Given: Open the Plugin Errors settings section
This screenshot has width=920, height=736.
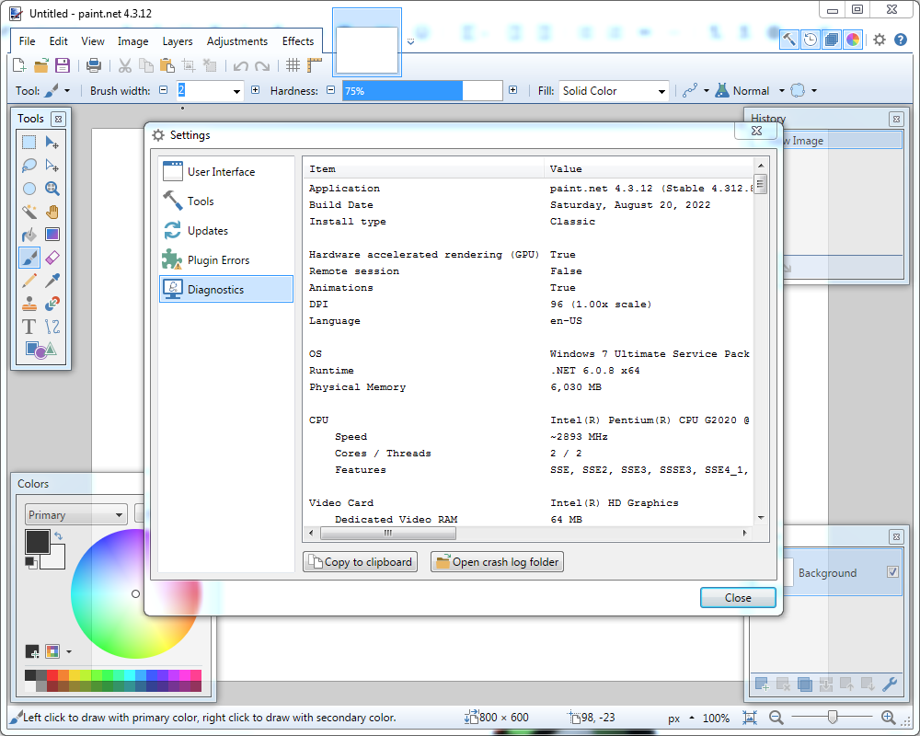Looking at the screenshot, I should pyautogui.click(x=226, y=259).
